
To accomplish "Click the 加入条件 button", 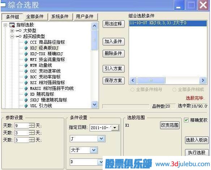I will pos(113,42).
